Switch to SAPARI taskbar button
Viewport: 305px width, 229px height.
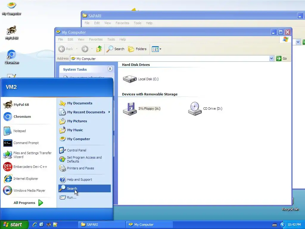click(102, 225)
